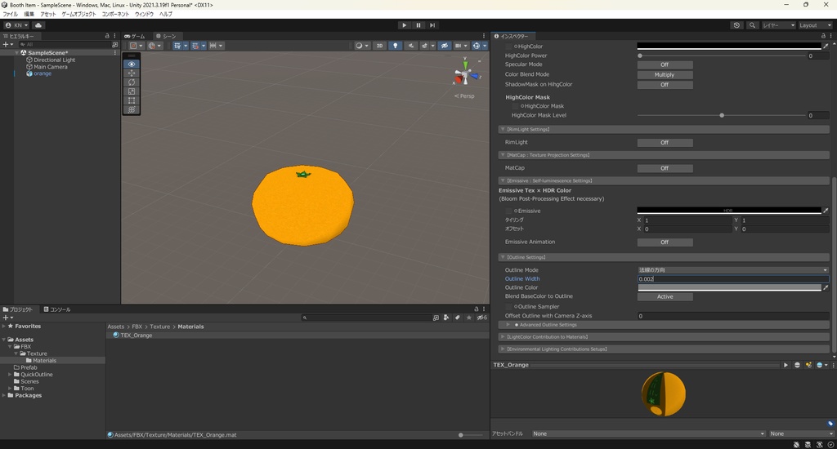The image size is (837, 449).
Task: Toggle Specular Mode Off button
Action: pyautogui.click(x=665, y=64)
